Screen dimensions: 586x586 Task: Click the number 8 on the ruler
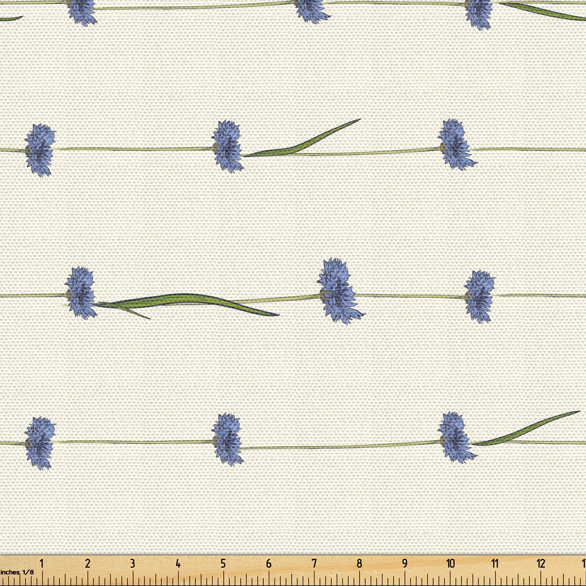[359, 563]
